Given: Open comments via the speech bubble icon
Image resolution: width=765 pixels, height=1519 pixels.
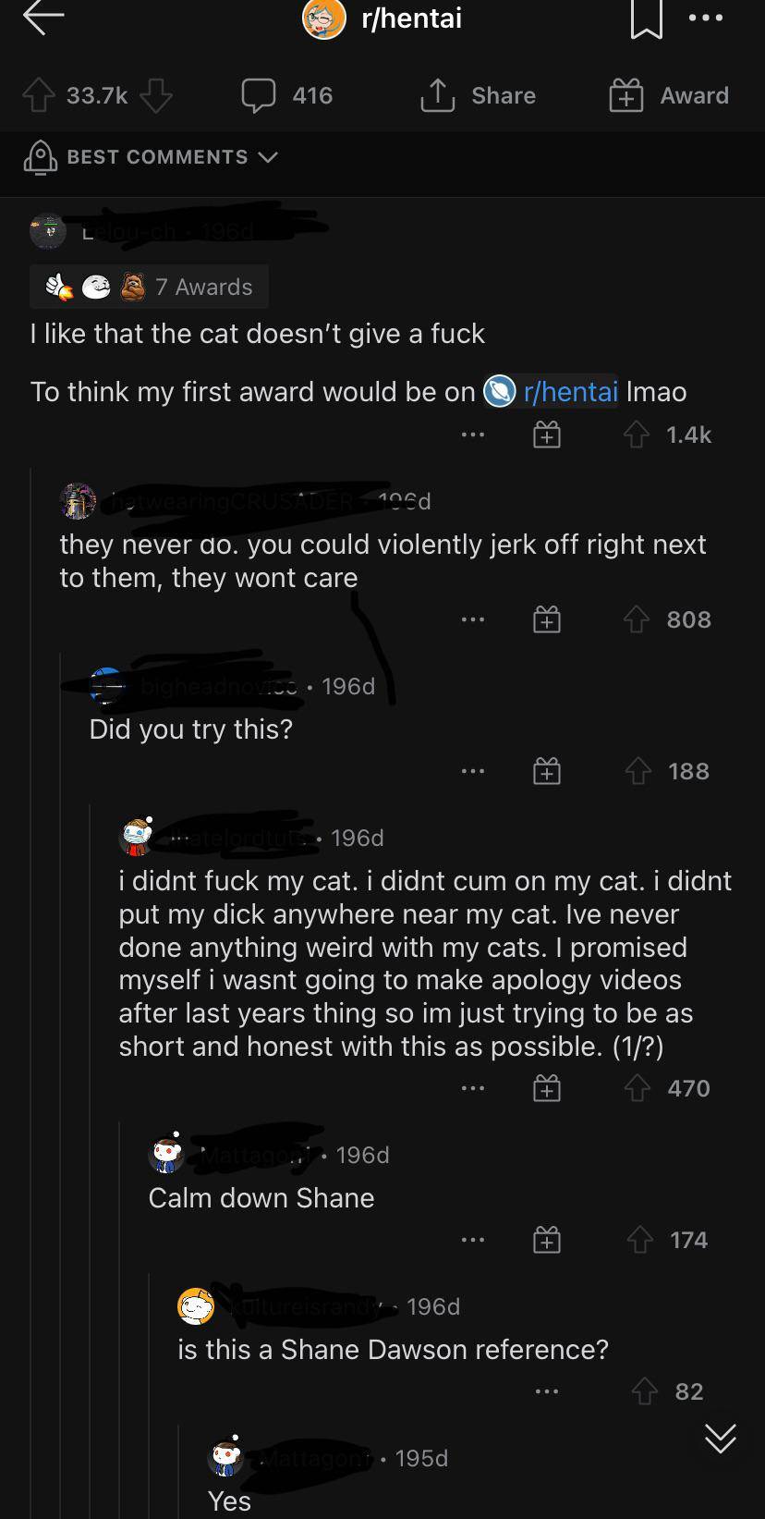Looking at the screenshot, I should pyautogui.click(x=258, y=95).
